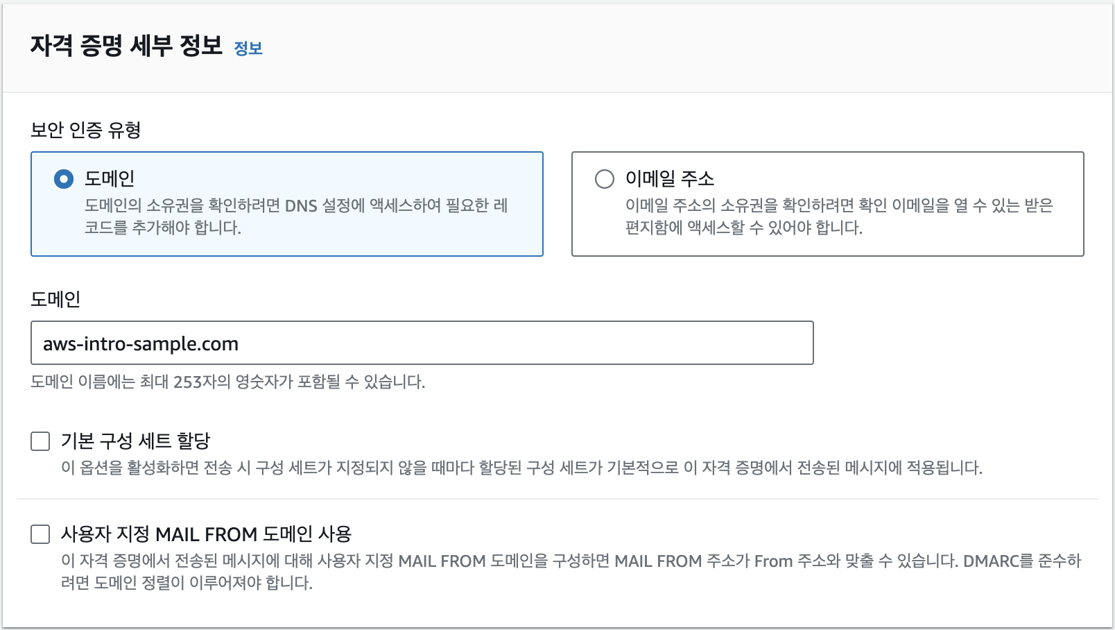The width and height of the screenshot is (1115, 630).
Task: Click the 도메인 label above the input
Action: tap(55, 299)
